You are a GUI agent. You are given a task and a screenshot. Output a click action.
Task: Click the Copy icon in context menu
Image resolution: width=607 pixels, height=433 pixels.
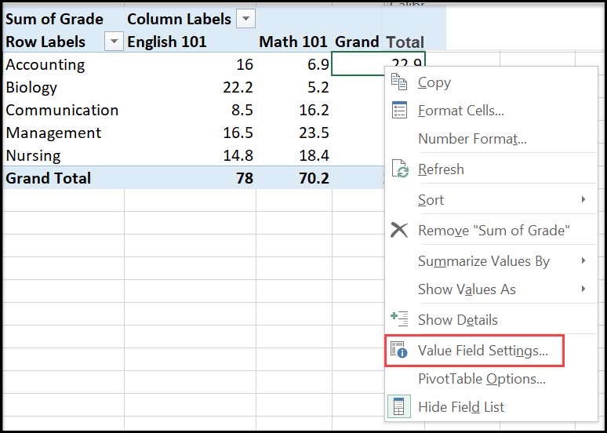[398, 82]
